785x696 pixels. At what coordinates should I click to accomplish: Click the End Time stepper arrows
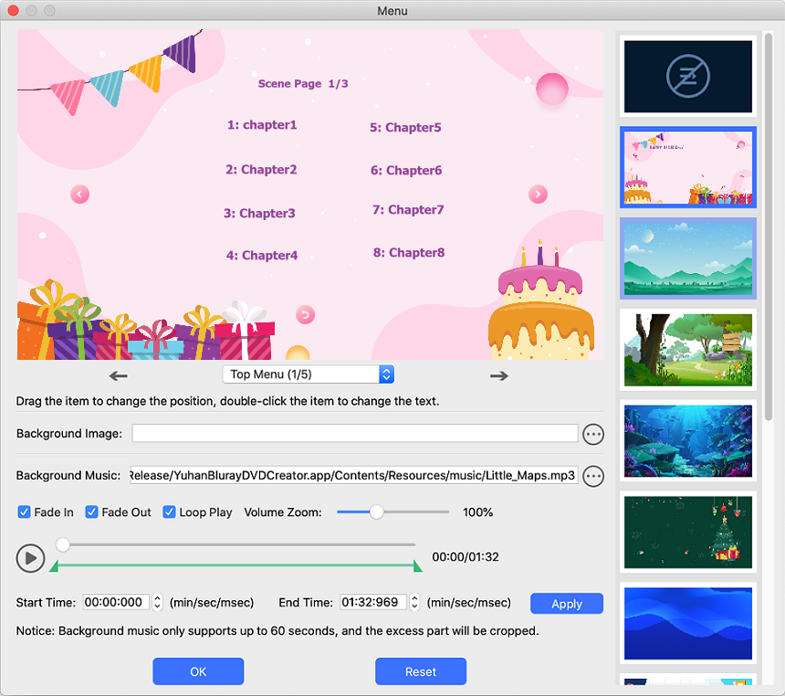click(x=414, y=603)
